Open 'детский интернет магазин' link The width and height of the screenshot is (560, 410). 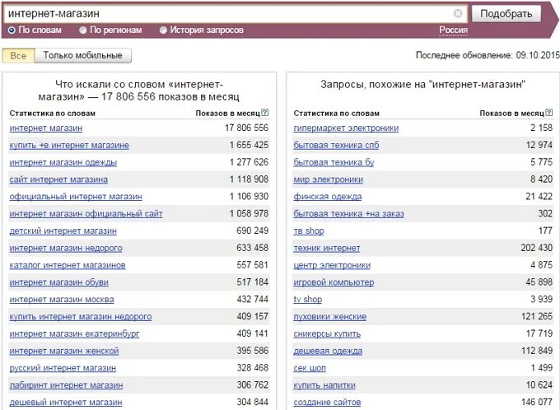pyautogui.click(x=63, y=231)
